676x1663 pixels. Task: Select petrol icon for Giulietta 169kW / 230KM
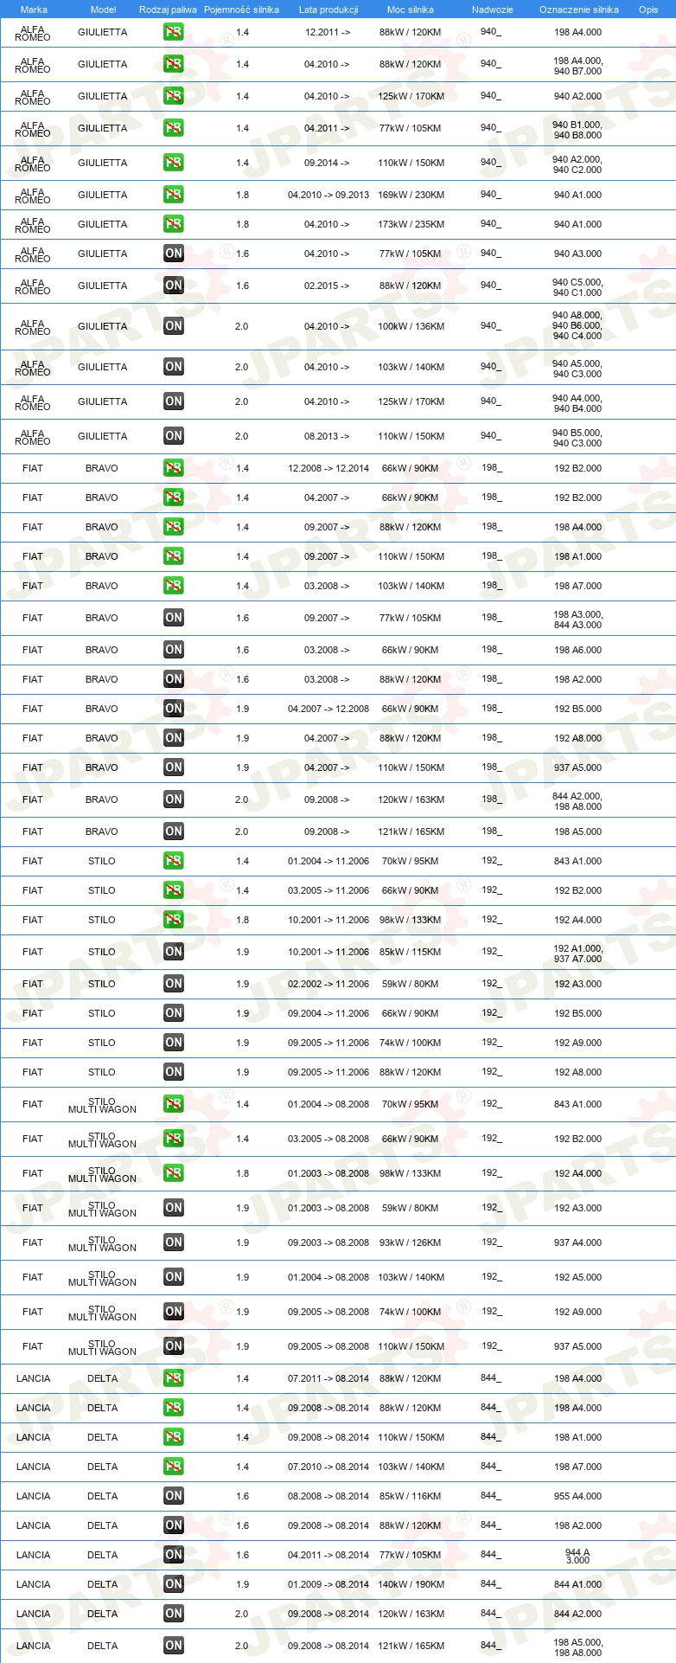[174, 195]
